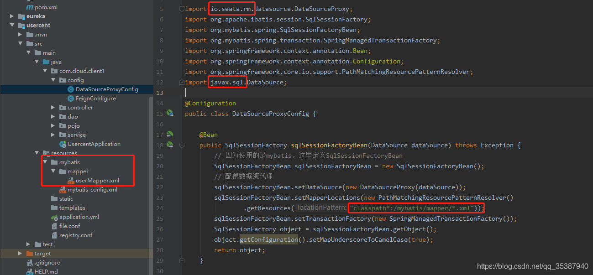Click the dao package icon
This screenshot has width=593, height=275.
click(x=63, y=117)
